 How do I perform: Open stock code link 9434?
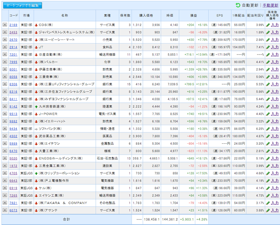tap(13, 129)
